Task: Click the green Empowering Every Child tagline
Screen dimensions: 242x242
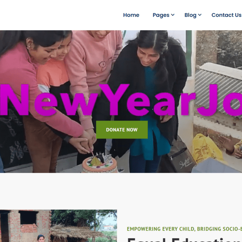Action: point(184,229)
